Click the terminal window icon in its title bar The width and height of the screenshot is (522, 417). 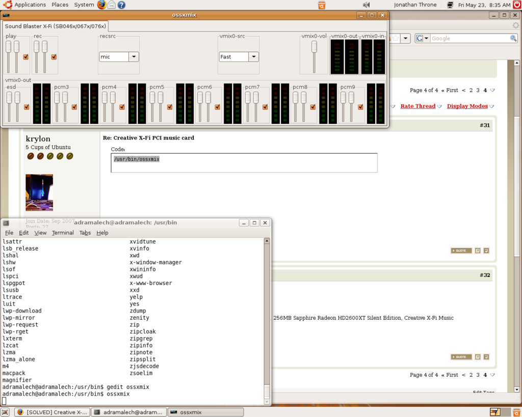[x=6, y=223]
